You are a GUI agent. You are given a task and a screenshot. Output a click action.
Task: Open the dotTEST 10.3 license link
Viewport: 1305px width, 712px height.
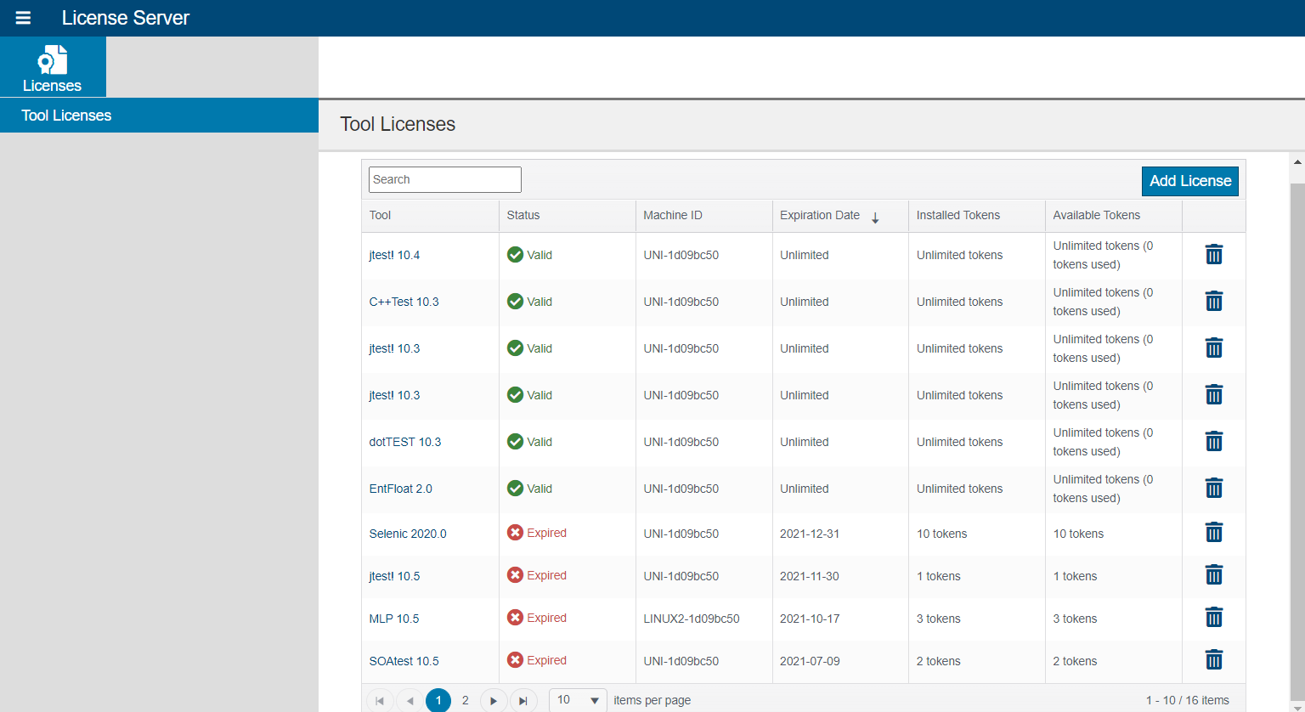[405, 442]
